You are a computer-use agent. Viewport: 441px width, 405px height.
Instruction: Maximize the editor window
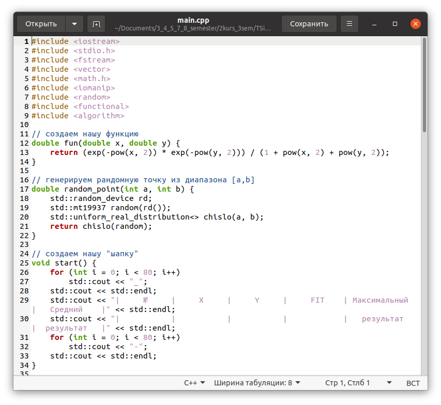click(394, 24)
